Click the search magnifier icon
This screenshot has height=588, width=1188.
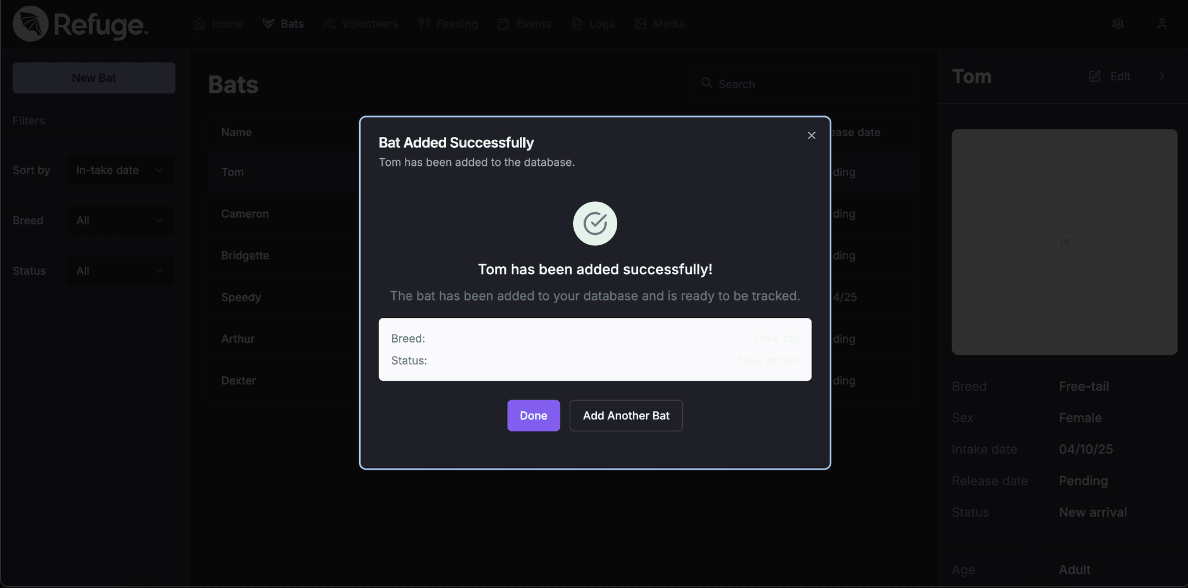click(x=707, y=83)
